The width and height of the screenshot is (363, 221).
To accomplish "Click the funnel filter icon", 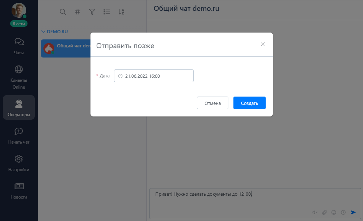I will 92,12.
